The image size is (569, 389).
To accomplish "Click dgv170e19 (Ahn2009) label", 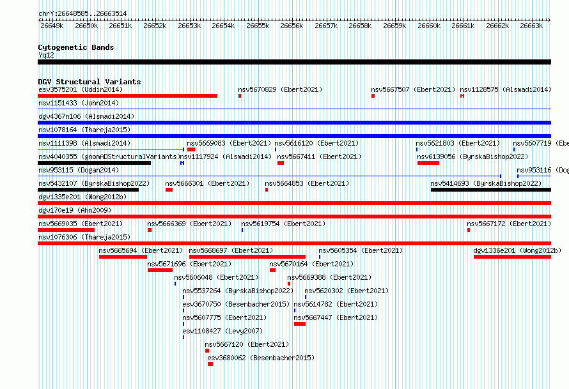I will 75,210.
